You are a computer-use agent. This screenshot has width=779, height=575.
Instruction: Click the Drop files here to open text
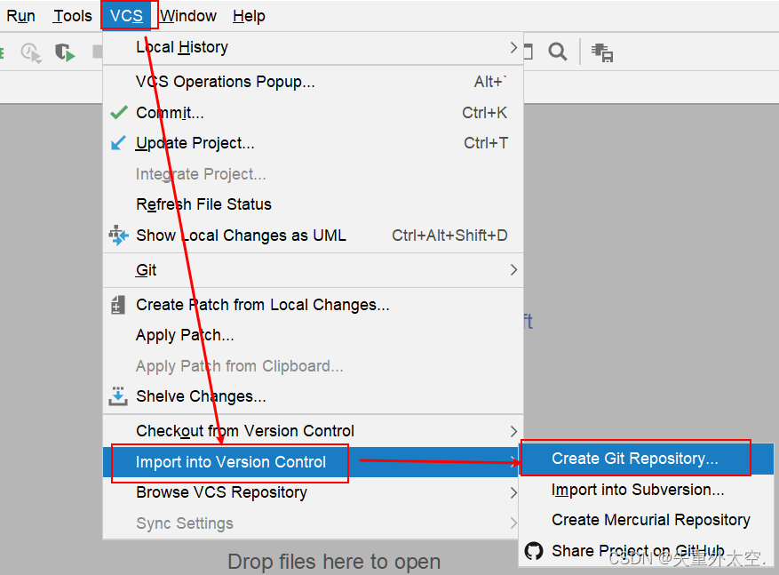coord(334,562)
